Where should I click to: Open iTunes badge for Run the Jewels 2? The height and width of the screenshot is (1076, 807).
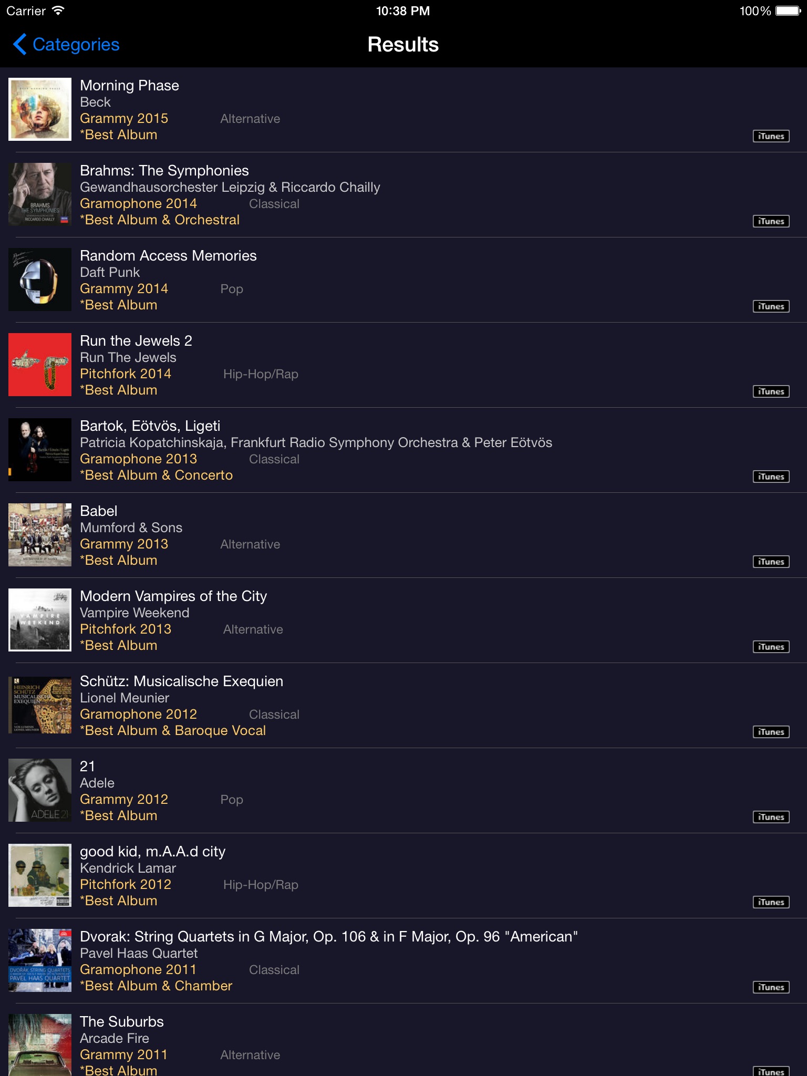tap(771, 391)
